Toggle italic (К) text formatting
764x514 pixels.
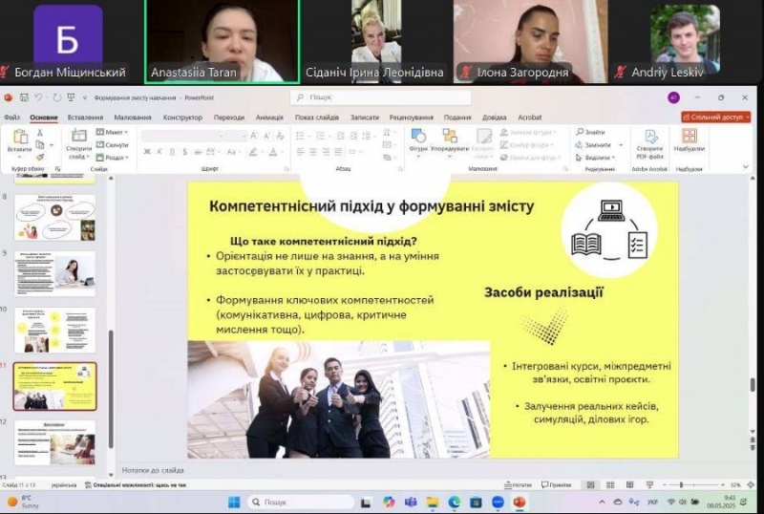pyautogui.click(x=159, y=152)
